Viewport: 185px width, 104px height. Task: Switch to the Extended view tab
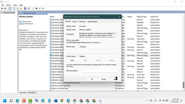click(23, 92)
